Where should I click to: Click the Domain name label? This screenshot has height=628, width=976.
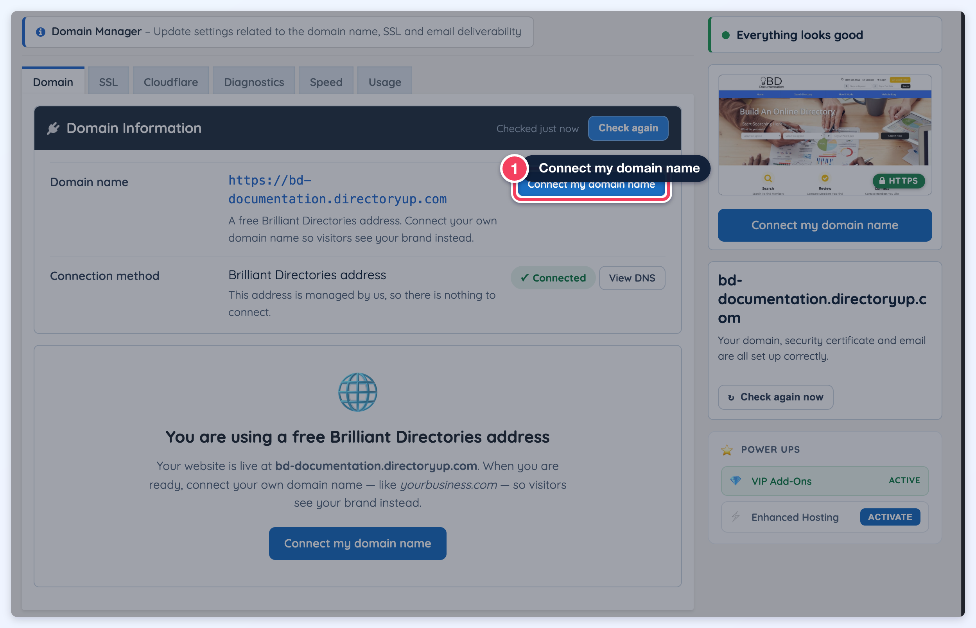[89, 182]
